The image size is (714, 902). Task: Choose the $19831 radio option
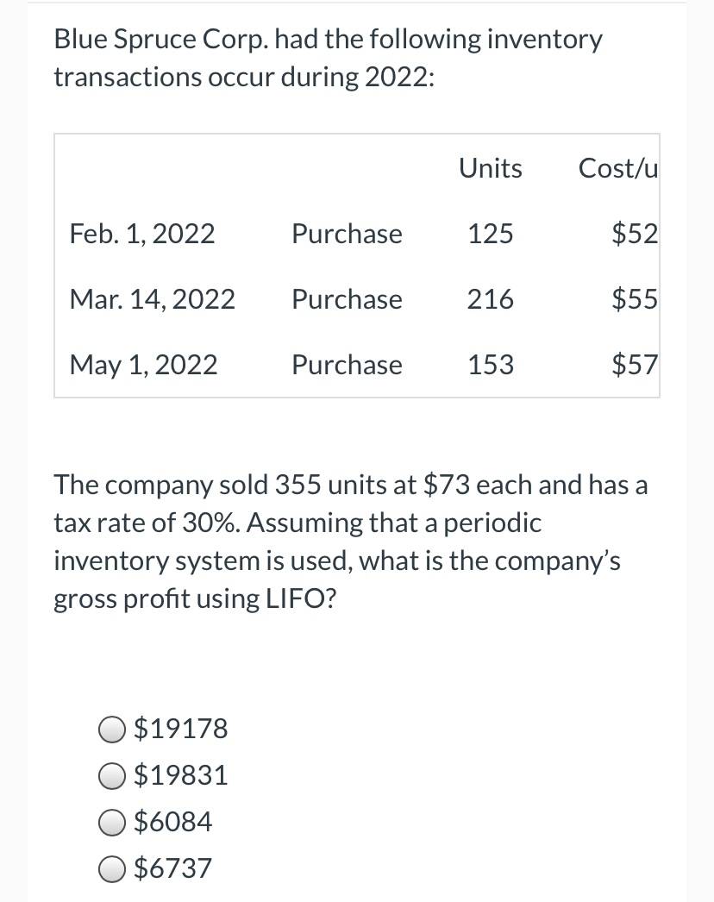[x=111, y=776]
